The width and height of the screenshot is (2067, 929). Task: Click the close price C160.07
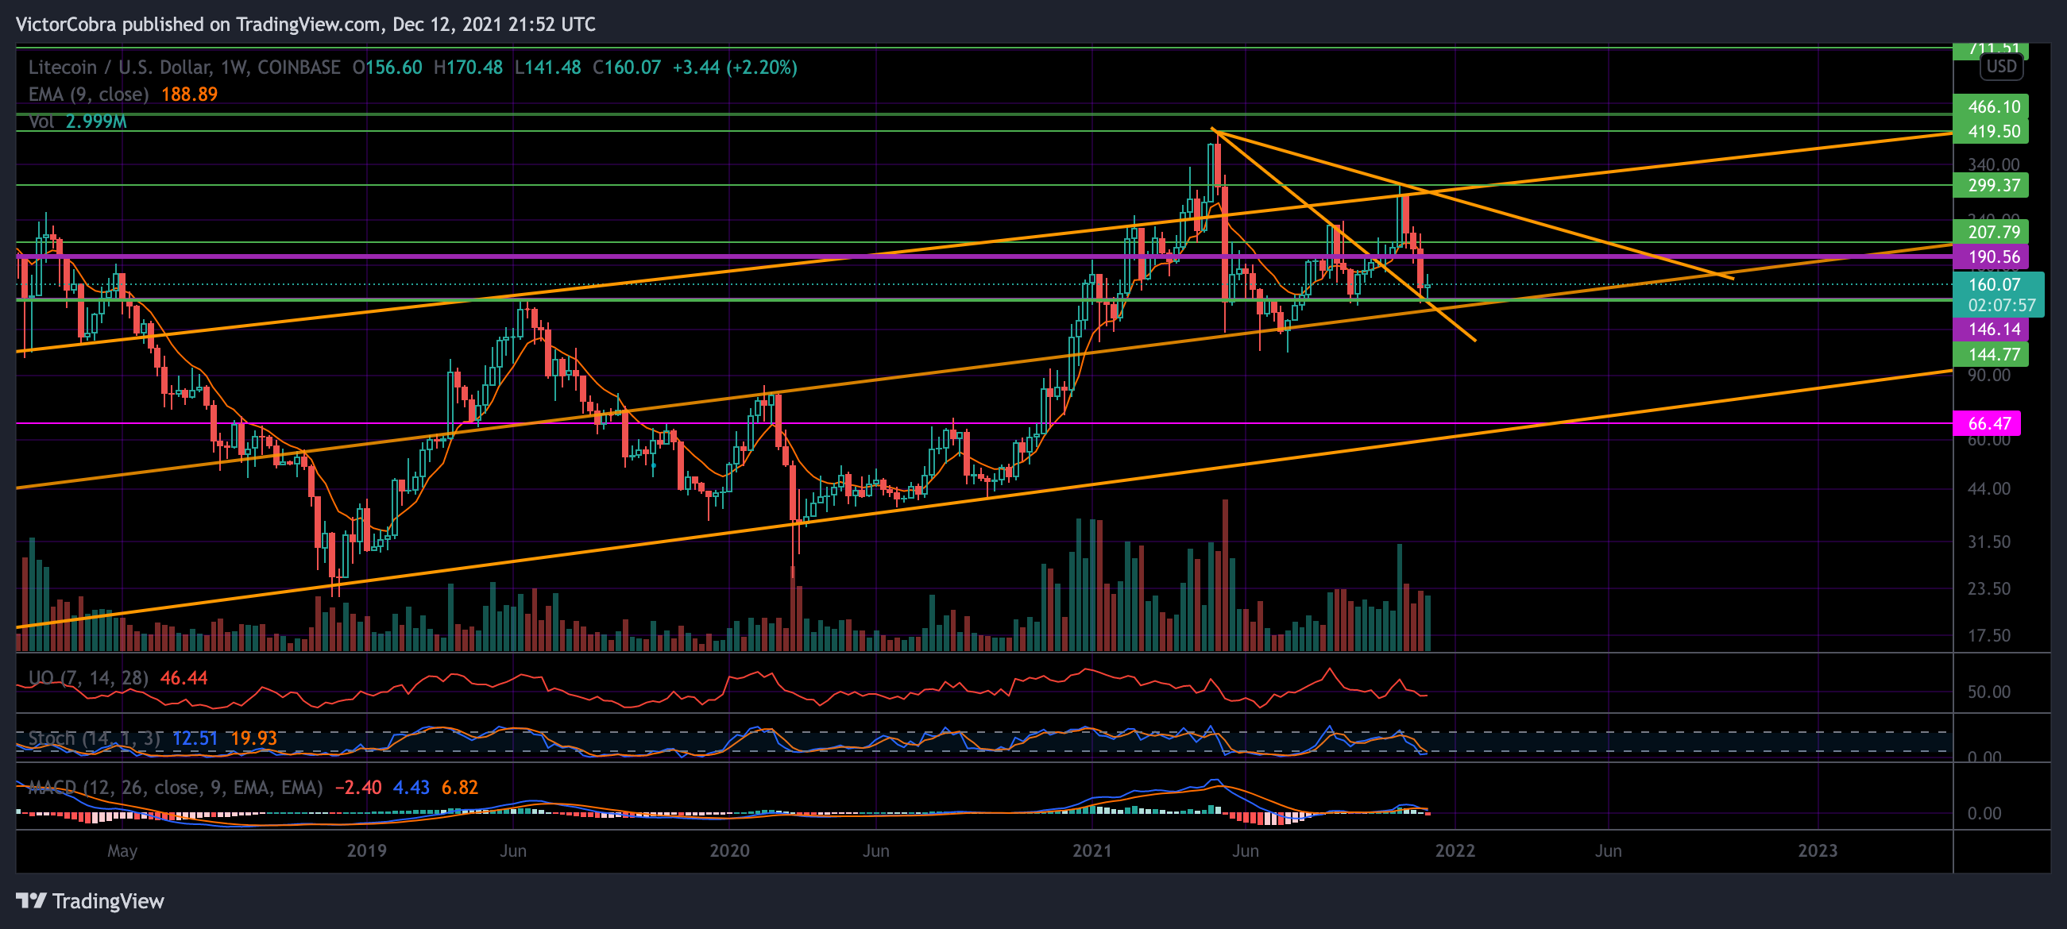627,67
